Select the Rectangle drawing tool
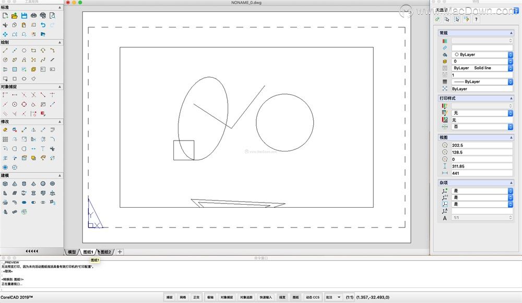The height and width of the screenshot is (303, 522). tap(33, 51)
